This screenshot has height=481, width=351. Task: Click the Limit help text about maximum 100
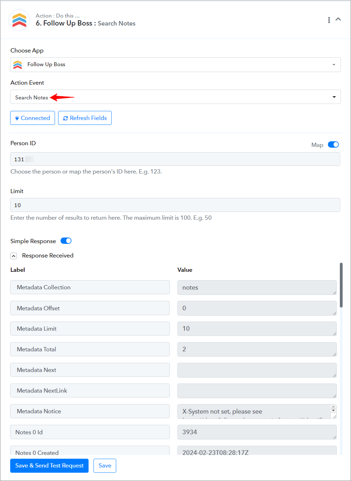(111, 218)
